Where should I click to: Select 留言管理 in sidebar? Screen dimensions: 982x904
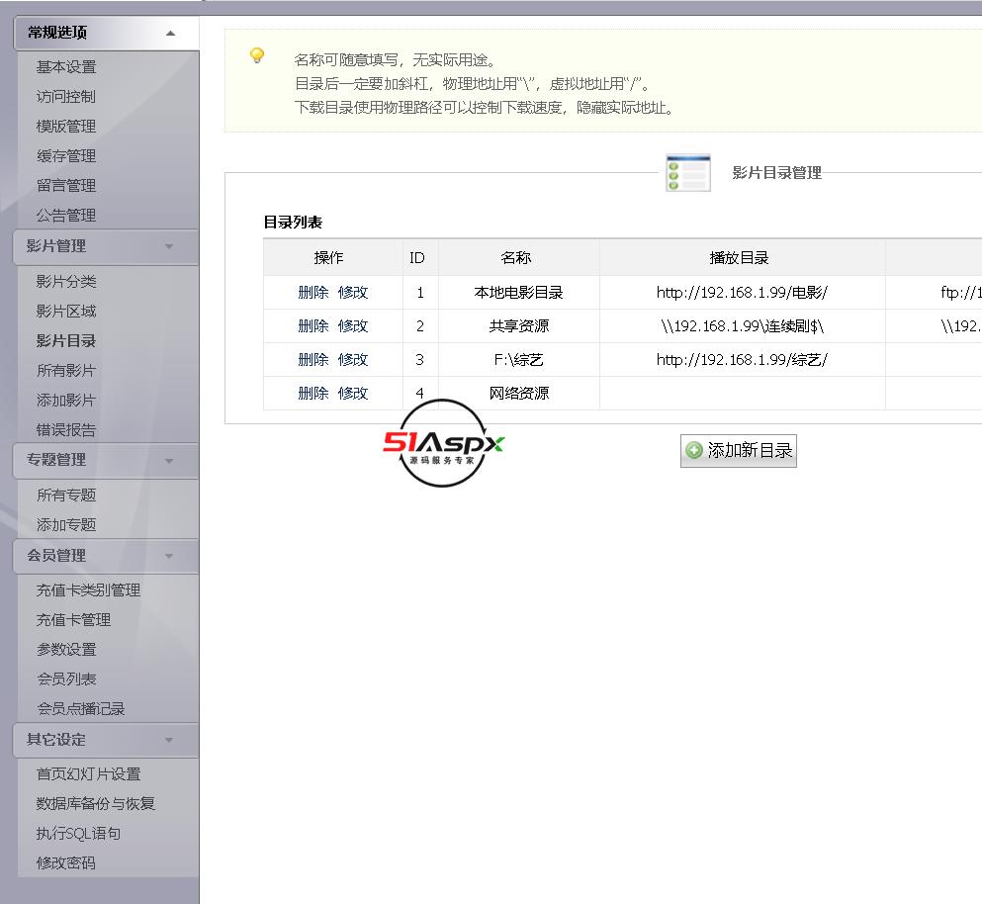(x=65, y=185)
